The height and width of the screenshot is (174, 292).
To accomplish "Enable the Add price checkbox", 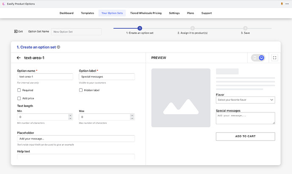I will pos(19,99).
